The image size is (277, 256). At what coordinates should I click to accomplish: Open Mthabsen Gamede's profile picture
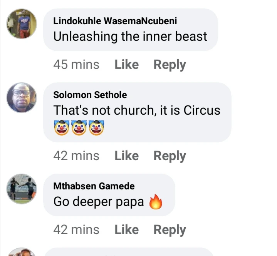click(22, 189)
